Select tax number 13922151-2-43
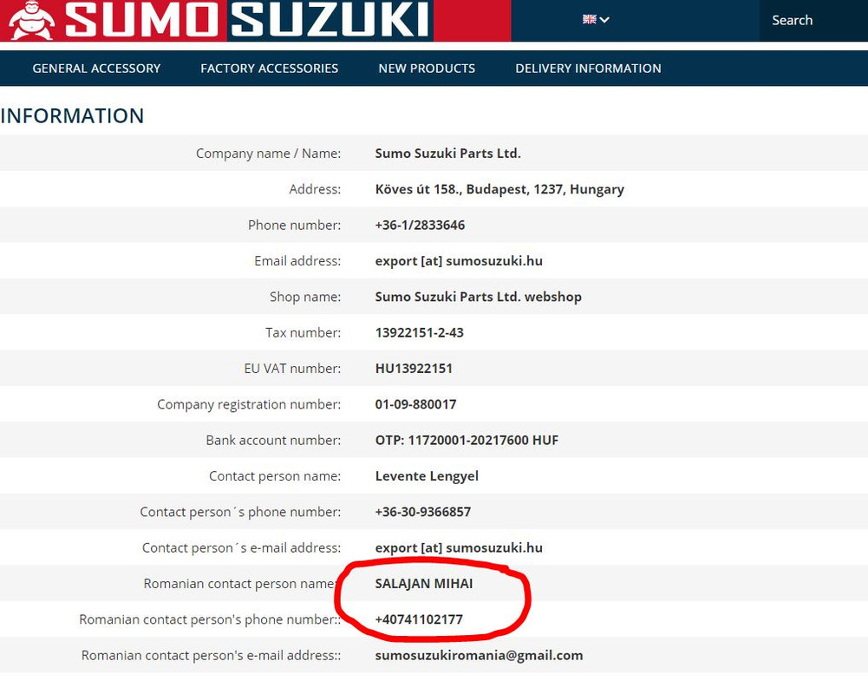The width and height of the screenshot is (868, 694). point(419,332)
